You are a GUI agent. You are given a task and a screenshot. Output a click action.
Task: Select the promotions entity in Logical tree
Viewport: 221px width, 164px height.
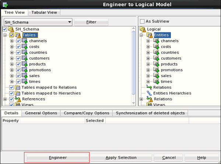[x=172, y=70]
